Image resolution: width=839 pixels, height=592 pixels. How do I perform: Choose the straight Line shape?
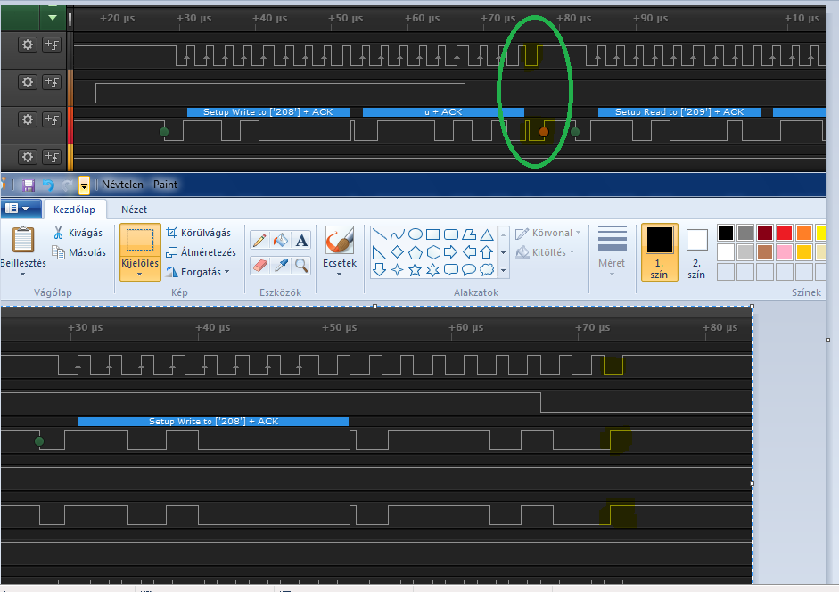[x=379, y=234]
